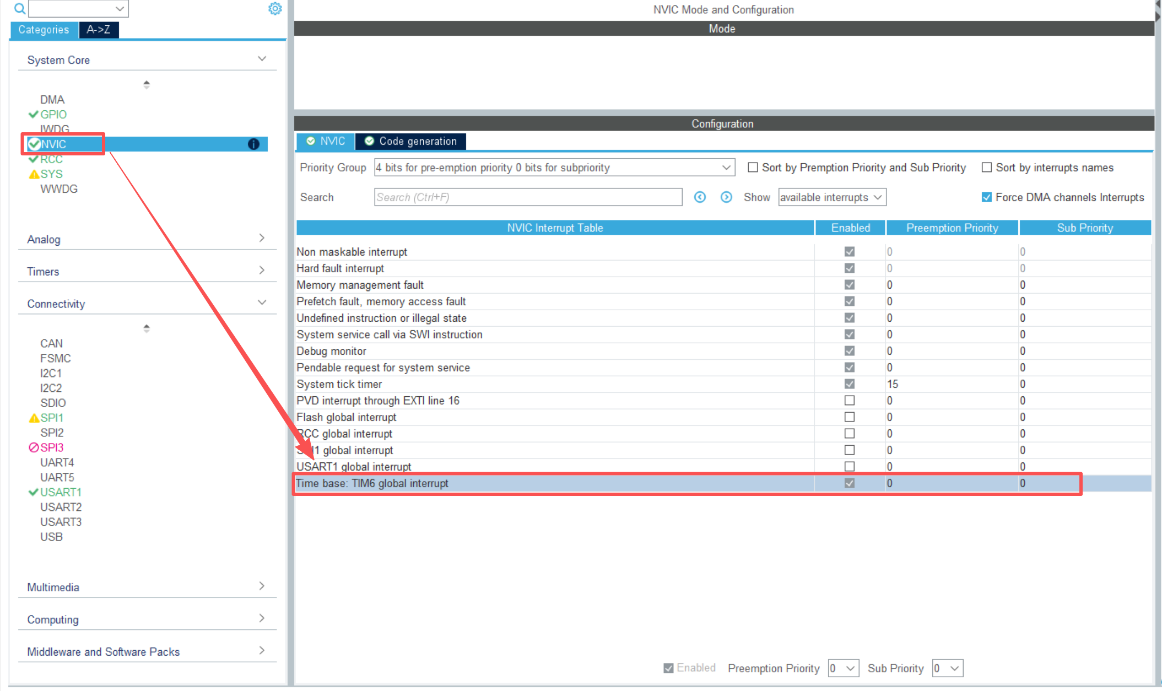Click the SPI3 disabled icon
This screenshot has height=691, width=1162.
point(34,447)
